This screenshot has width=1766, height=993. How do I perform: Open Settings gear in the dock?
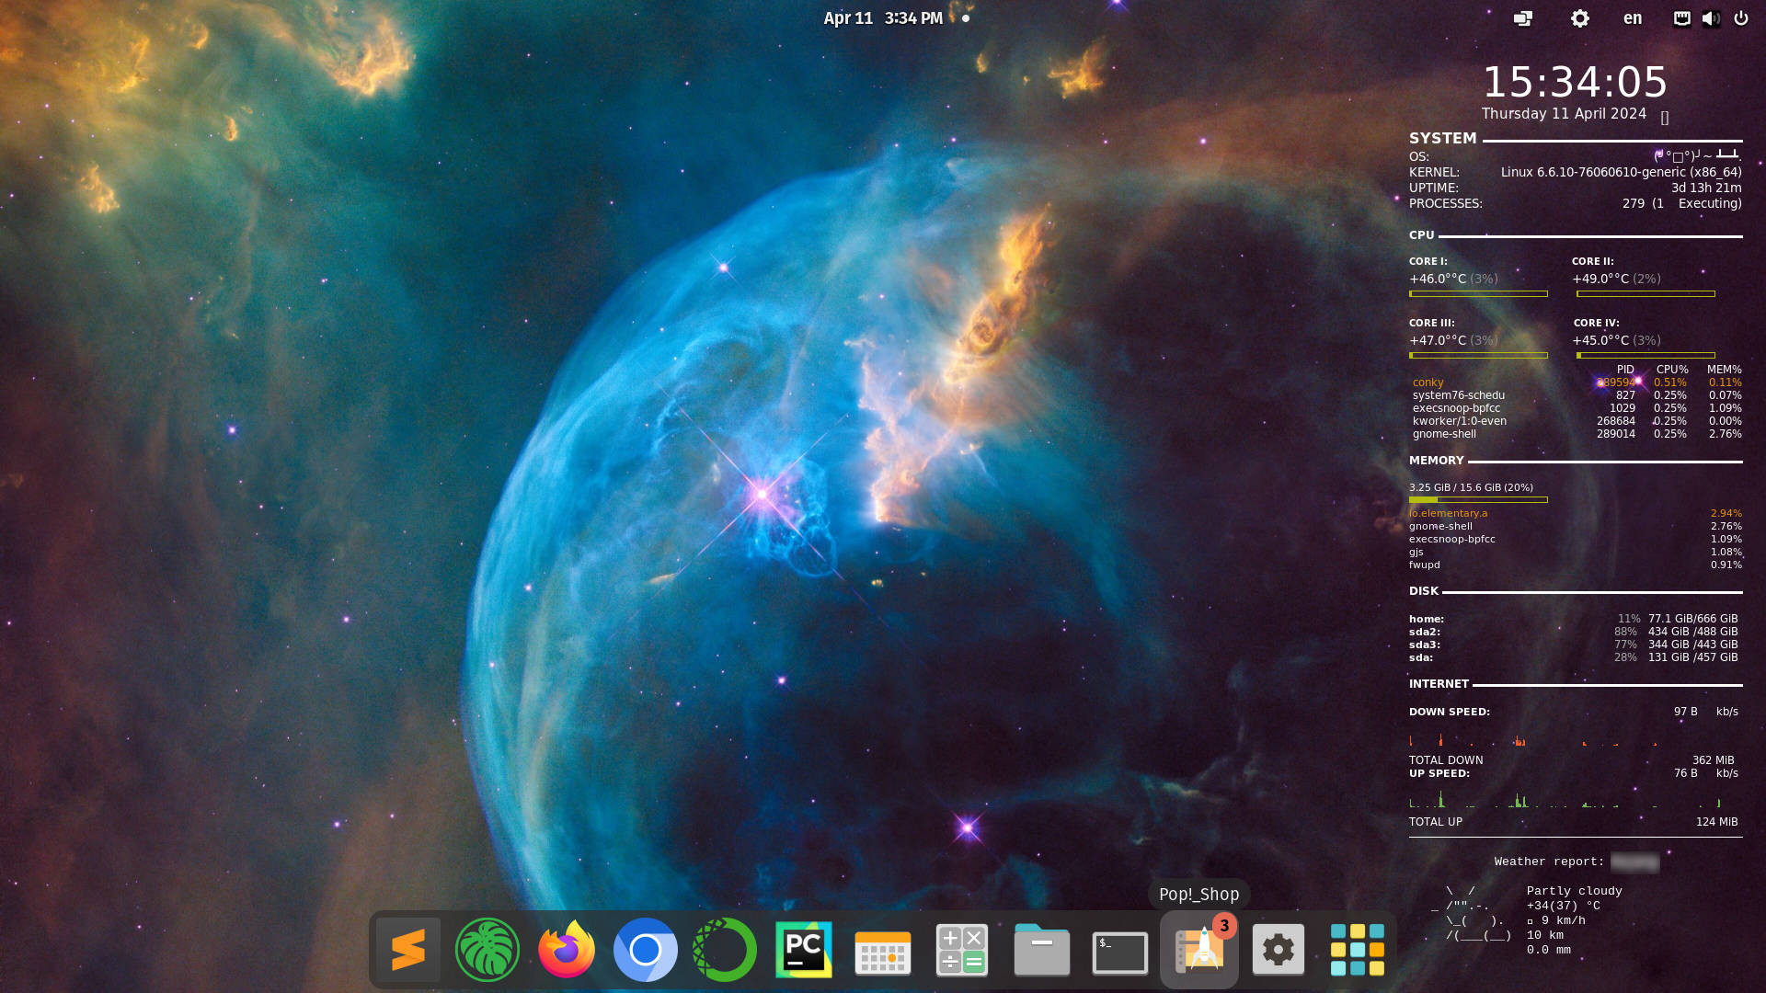[x=1278, y=950]
